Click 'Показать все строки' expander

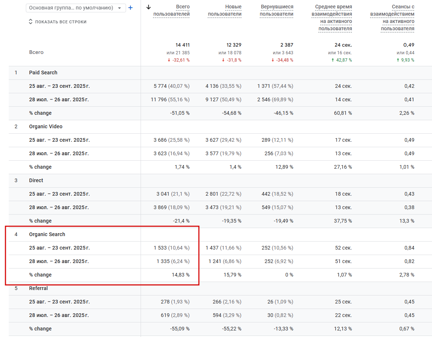[x=58, y=22]
